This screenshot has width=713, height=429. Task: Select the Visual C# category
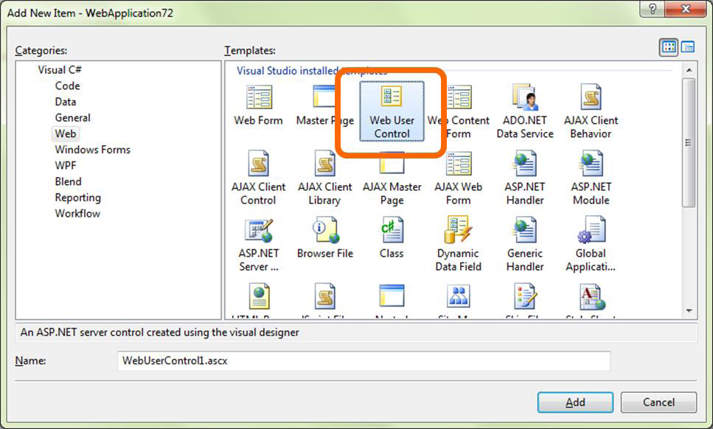(60, 70)
